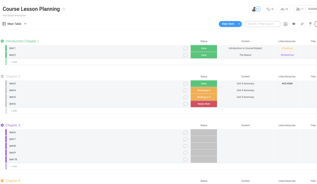
Task: Toggle hidden columns with the eye icon
Action: pyautogui.click(x=294, y=24)
